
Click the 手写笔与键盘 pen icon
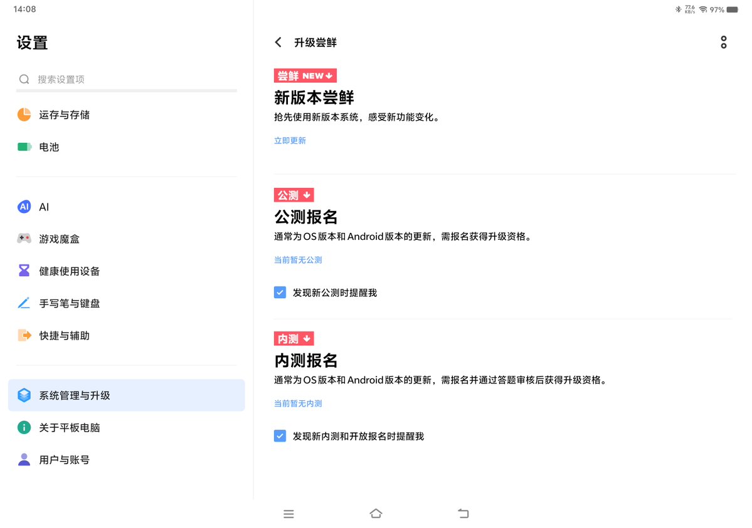pyautogui.click(x=24, y=303)
